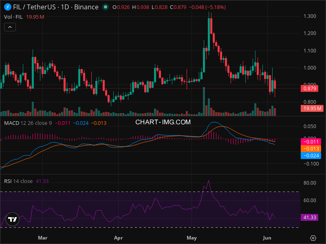
Task: Click the May label on time axis
Action: tap(192, 238)
